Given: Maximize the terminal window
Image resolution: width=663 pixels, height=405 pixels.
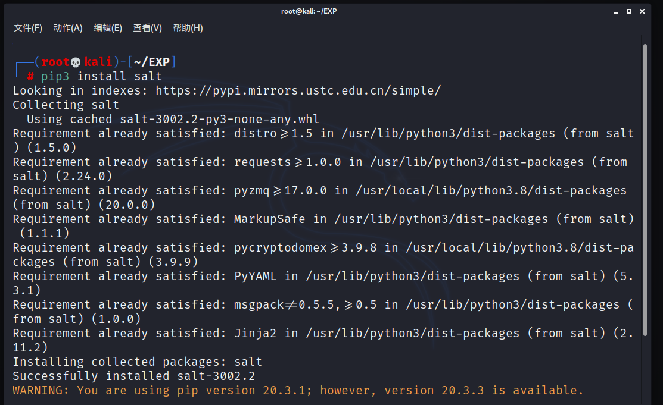Looking at the screenshot, I should tap(628, 11).
